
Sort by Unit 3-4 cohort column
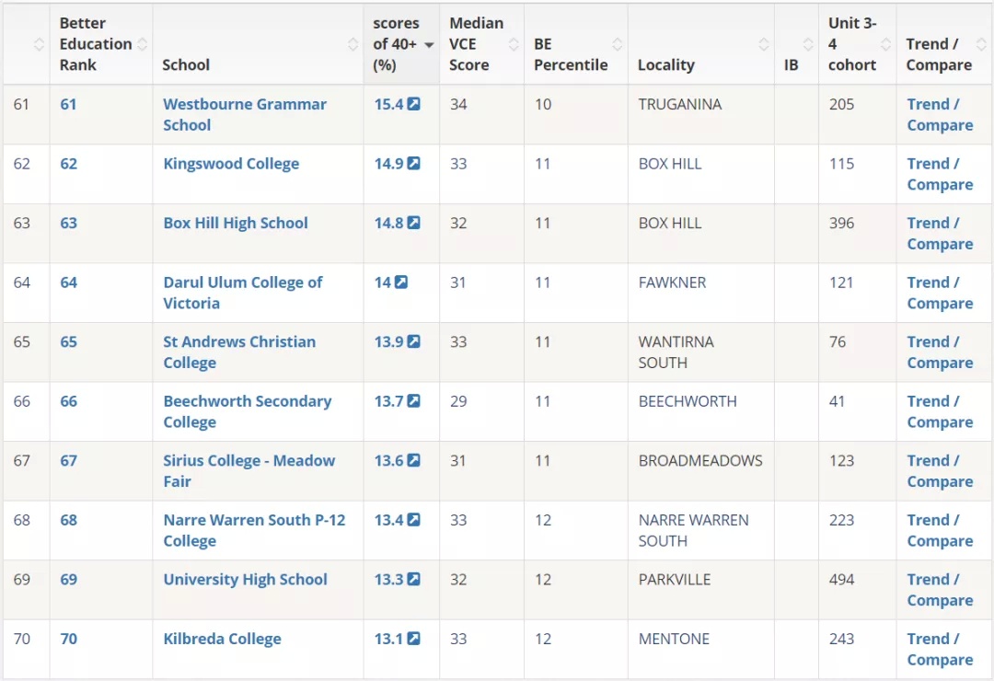[885, 44]
